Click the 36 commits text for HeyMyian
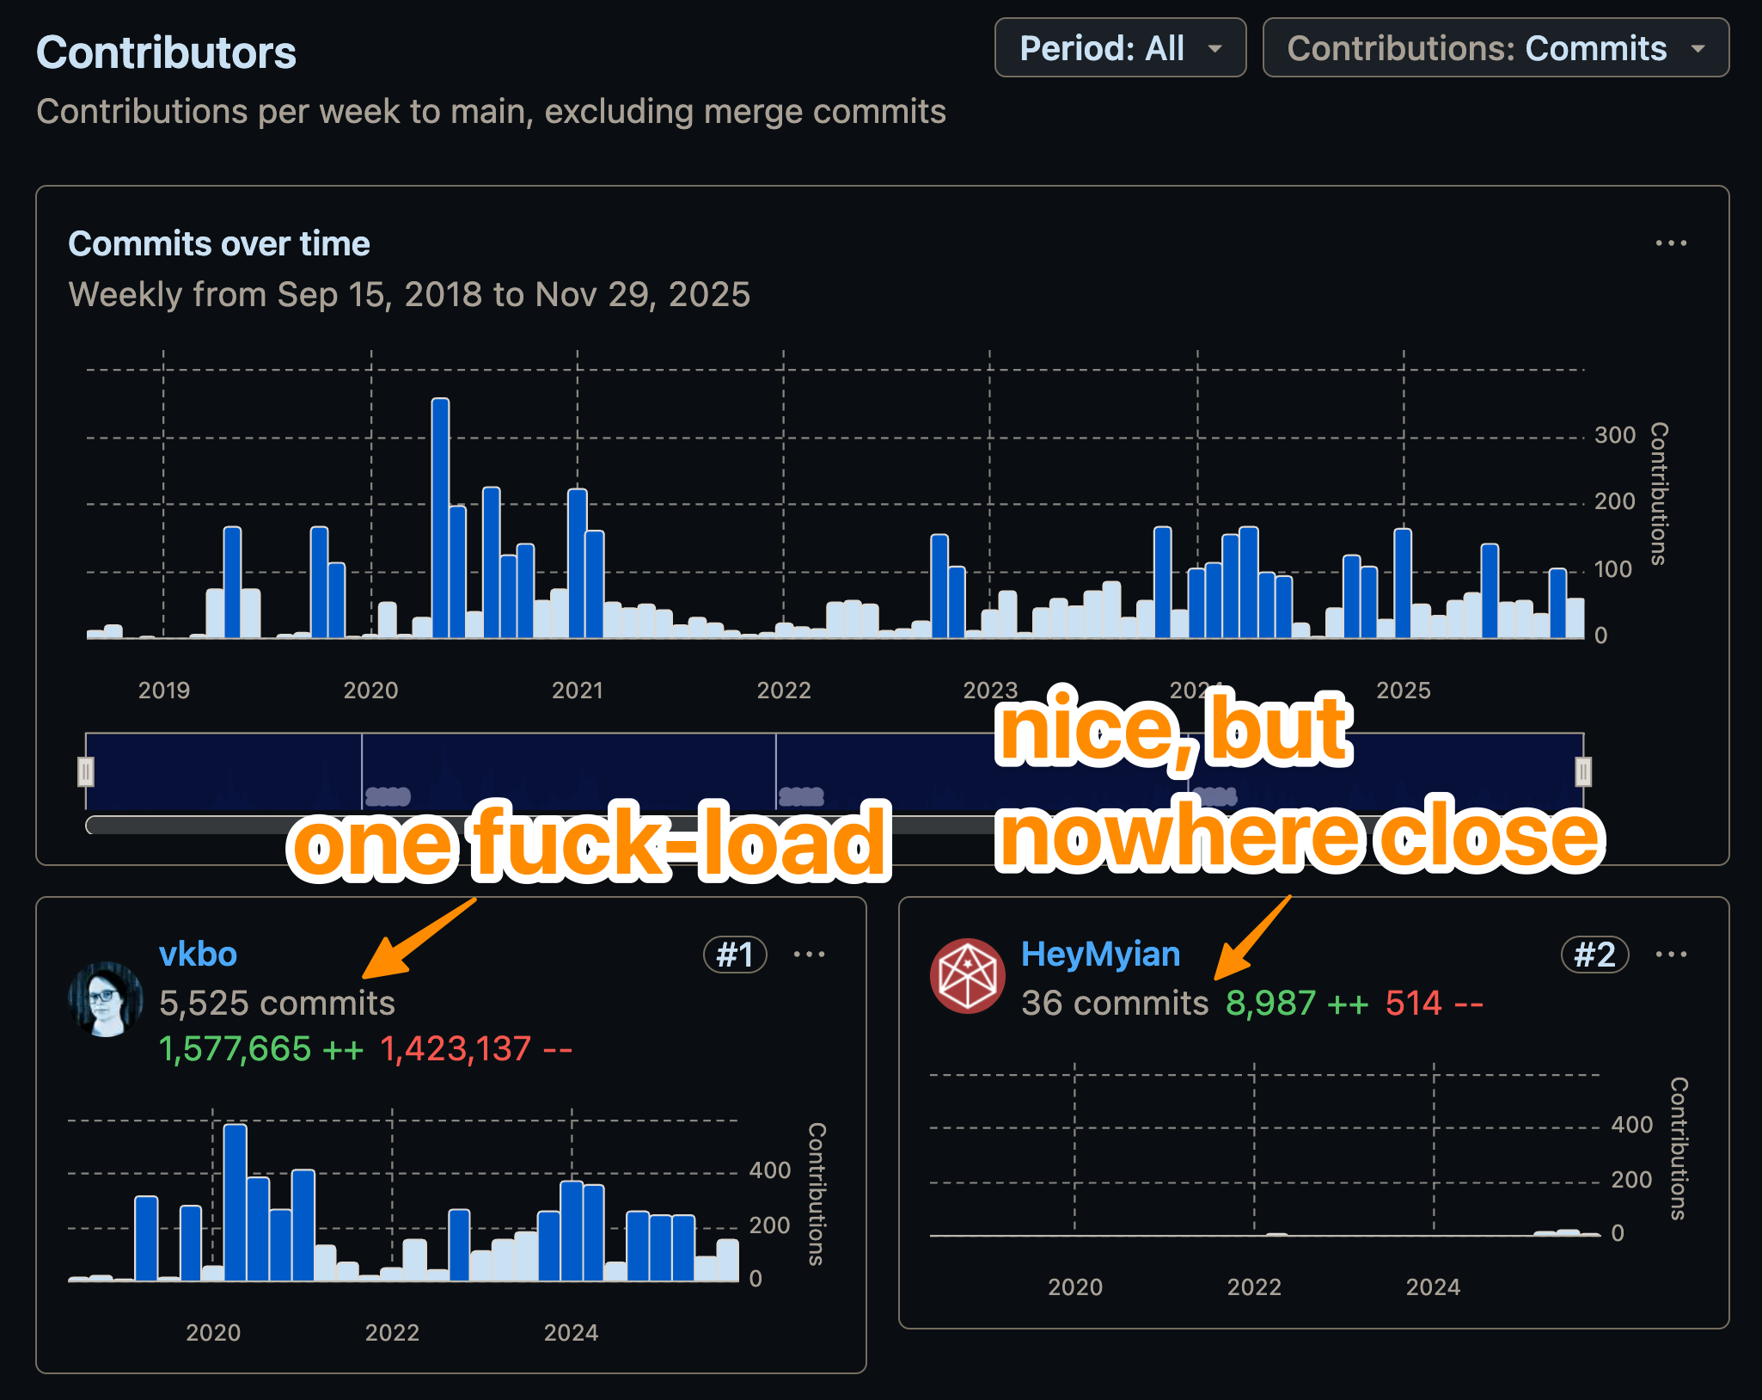This screenshot has width=1762, height=1400. (x=1114, y=1004)
